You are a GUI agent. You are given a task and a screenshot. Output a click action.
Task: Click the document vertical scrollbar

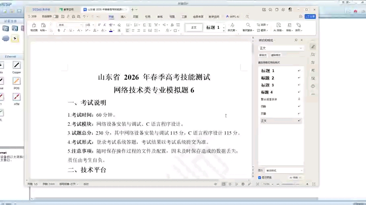pyautogui.click(x=252, y=48)
